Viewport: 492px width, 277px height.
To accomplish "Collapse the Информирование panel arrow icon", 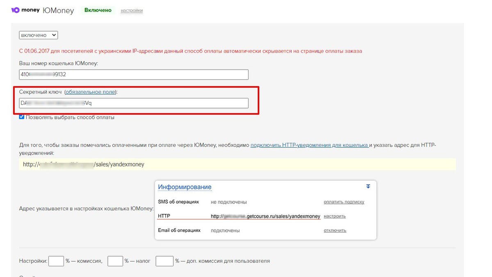I will click(x=368, y=186).
